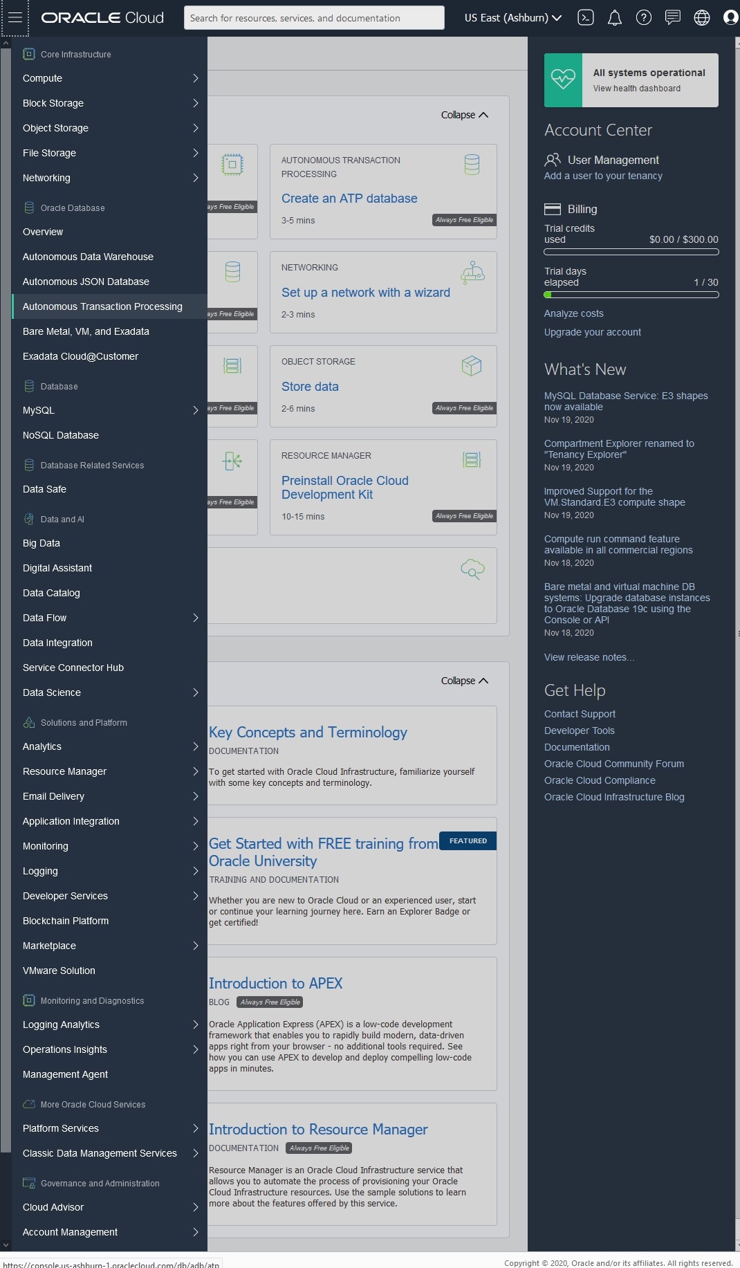Click the User Management people icon

click(553, 160)
